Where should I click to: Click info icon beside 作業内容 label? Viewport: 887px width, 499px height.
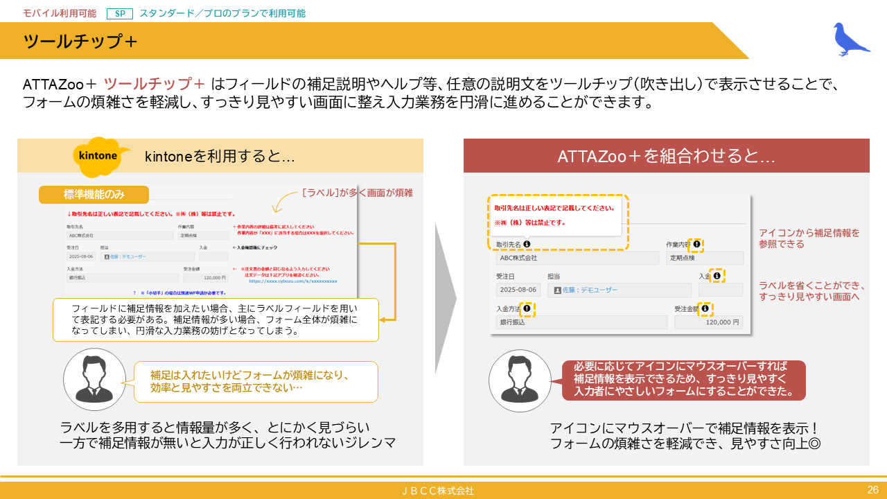click(696, 245)
